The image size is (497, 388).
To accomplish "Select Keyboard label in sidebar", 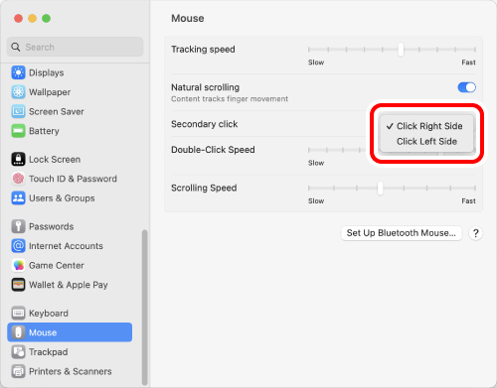I will coord(49,313).
